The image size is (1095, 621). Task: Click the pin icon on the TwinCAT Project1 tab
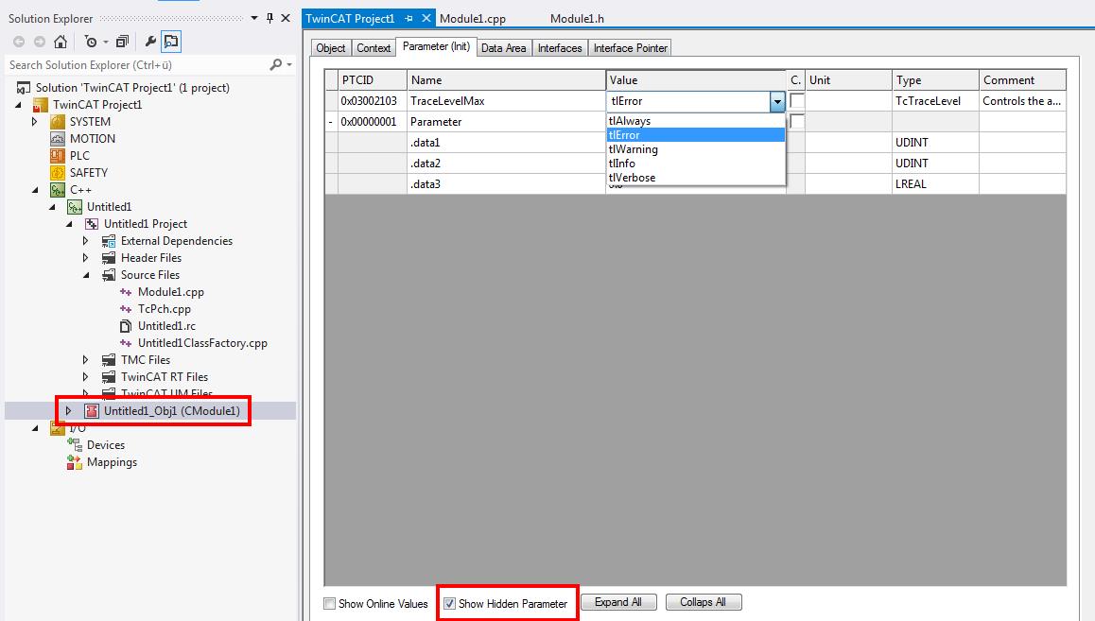pos(408,19)
